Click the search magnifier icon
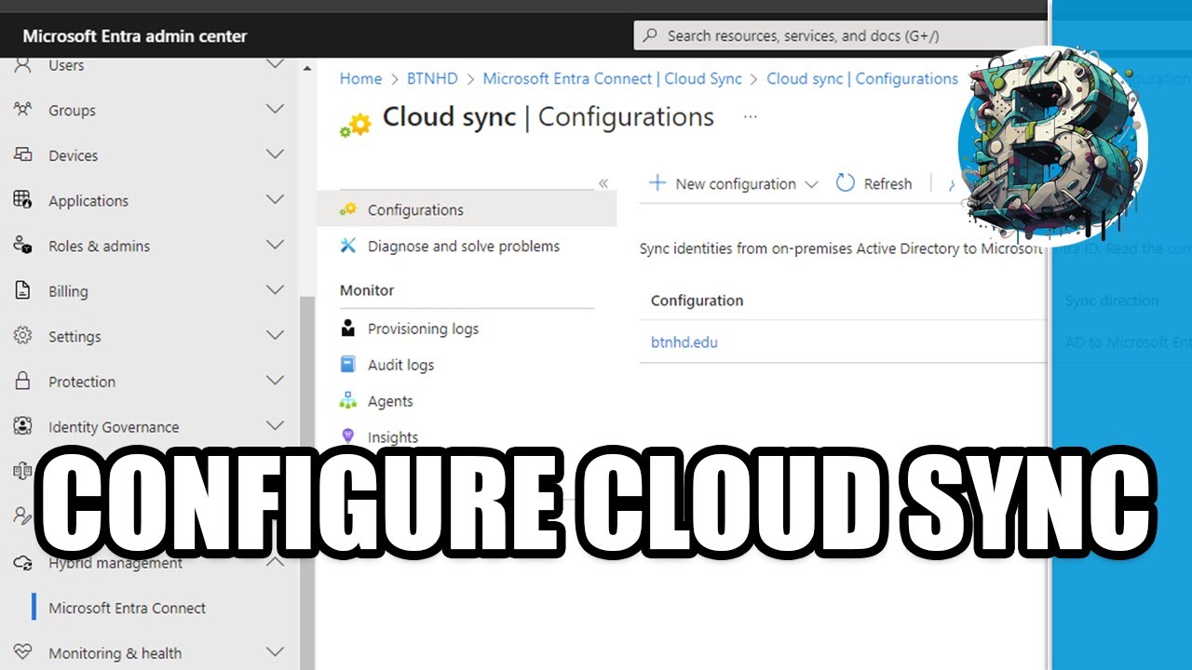This screenshot has height=670, width=1192. click(x=650, y=35)
